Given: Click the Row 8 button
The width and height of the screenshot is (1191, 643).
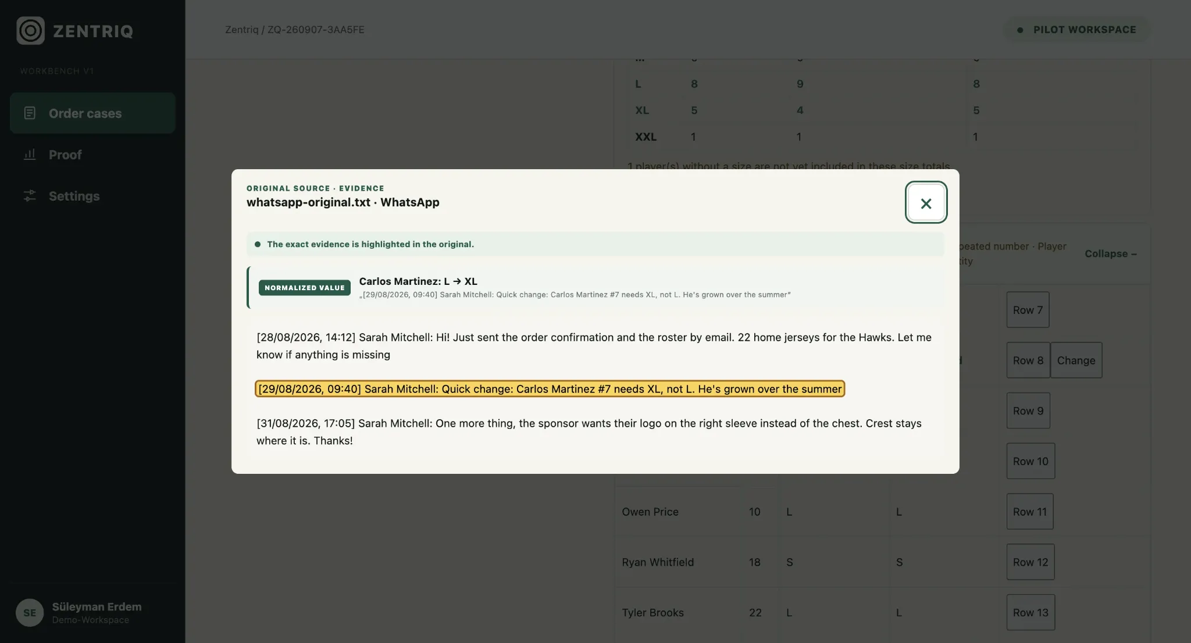Looking at the screenshot, I should (x=1028, y=360).
